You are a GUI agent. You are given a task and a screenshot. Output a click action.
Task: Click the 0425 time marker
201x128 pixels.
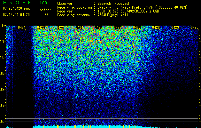tap(98, 28)
